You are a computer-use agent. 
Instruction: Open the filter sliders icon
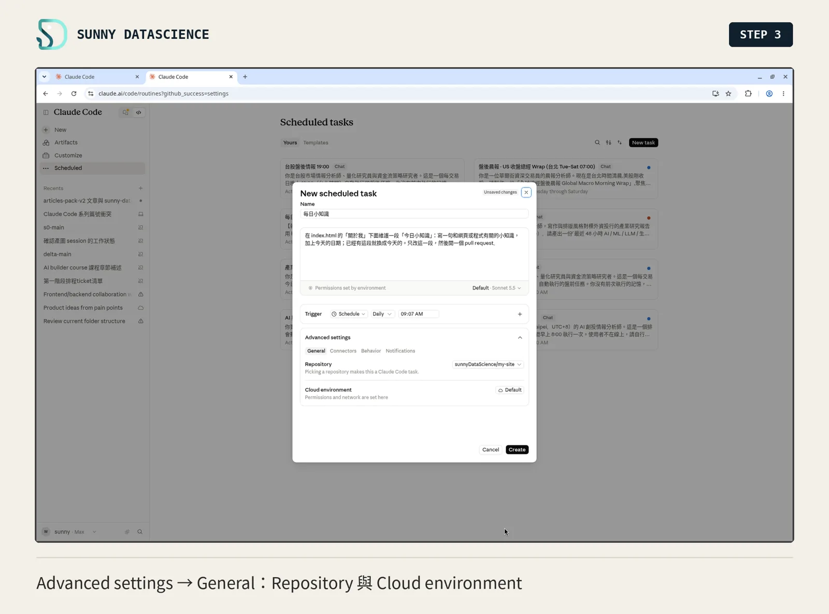pyautogui.click(x=608, y=142)
